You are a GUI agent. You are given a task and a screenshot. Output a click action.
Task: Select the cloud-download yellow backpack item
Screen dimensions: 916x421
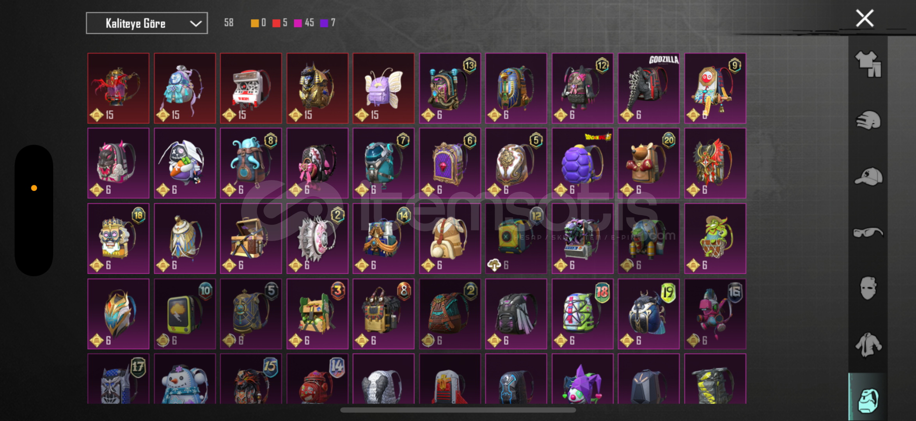516,239
